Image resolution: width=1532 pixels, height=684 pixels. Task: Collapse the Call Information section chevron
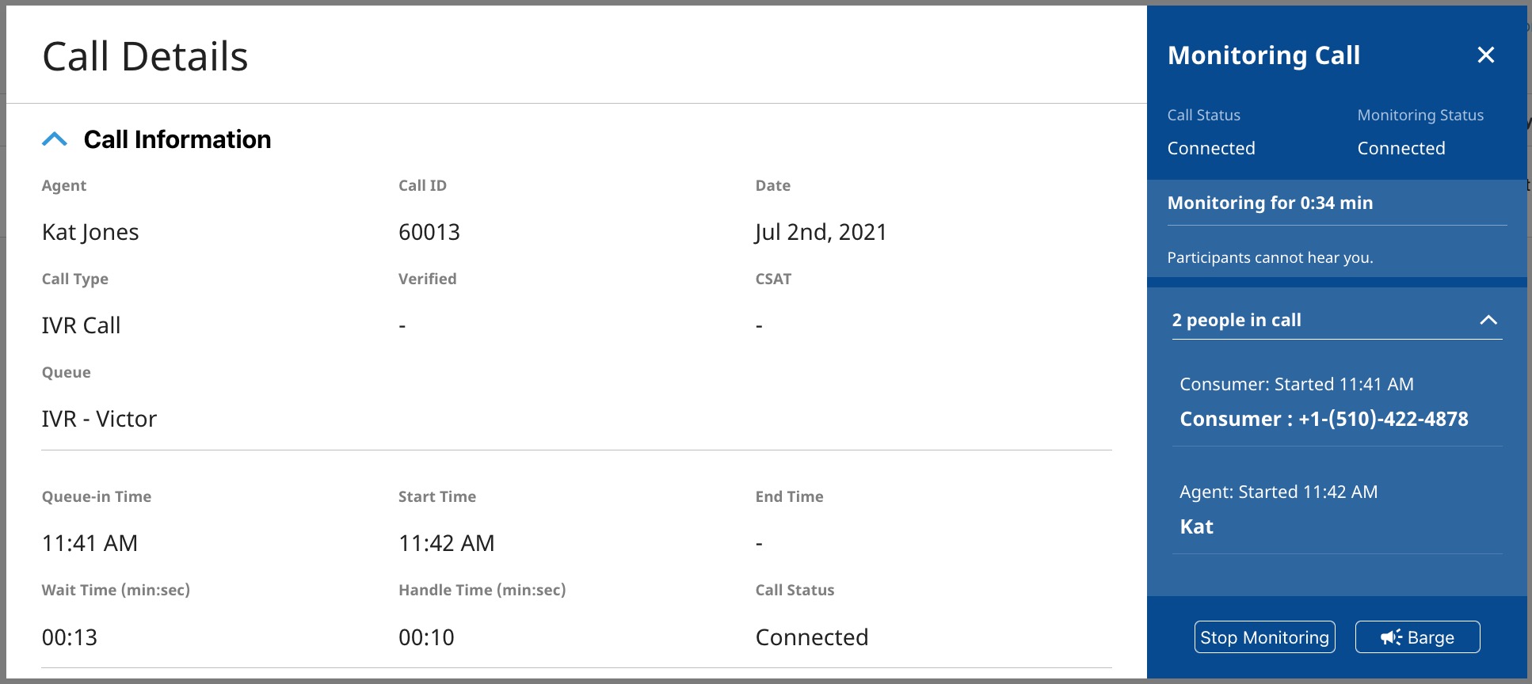pos(55,139)
